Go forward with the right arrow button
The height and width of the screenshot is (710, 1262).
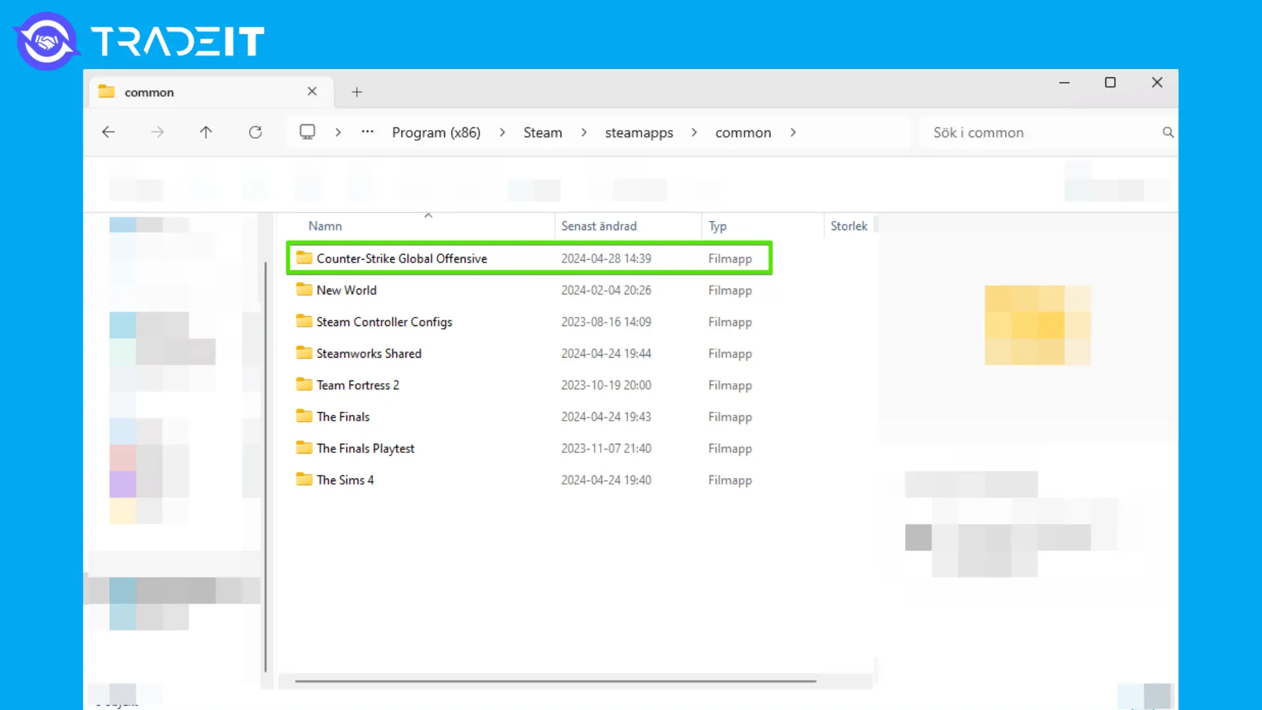coord(157,132)
